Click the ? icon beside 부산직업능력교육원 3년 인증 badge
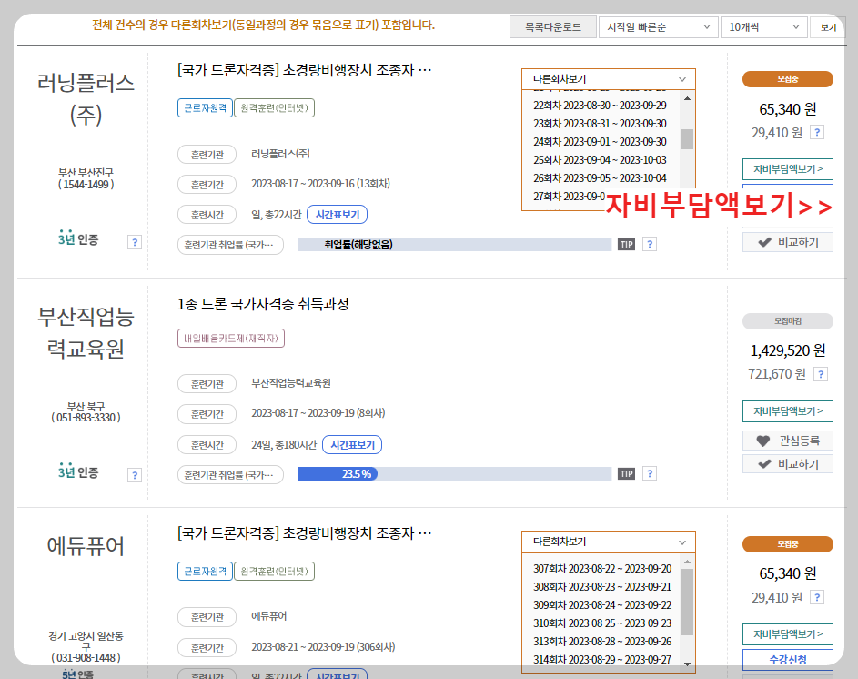The image size is (858, 679). [135, 473]
